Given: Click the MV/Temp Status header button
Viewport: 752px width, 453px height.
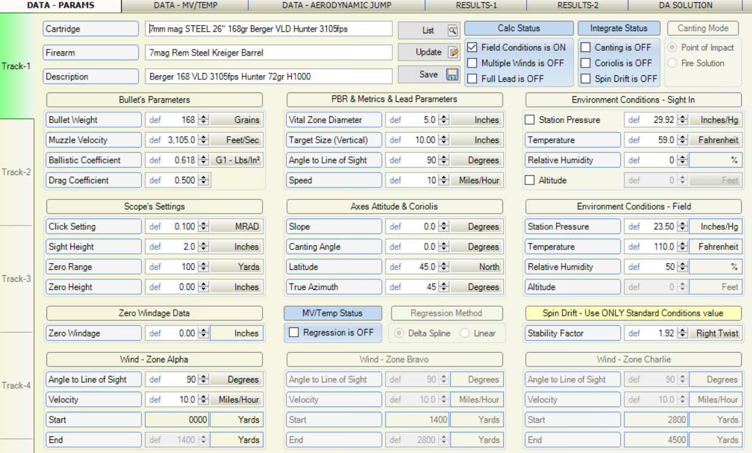Looking at the screenshot, I should [x=332, y=313].
